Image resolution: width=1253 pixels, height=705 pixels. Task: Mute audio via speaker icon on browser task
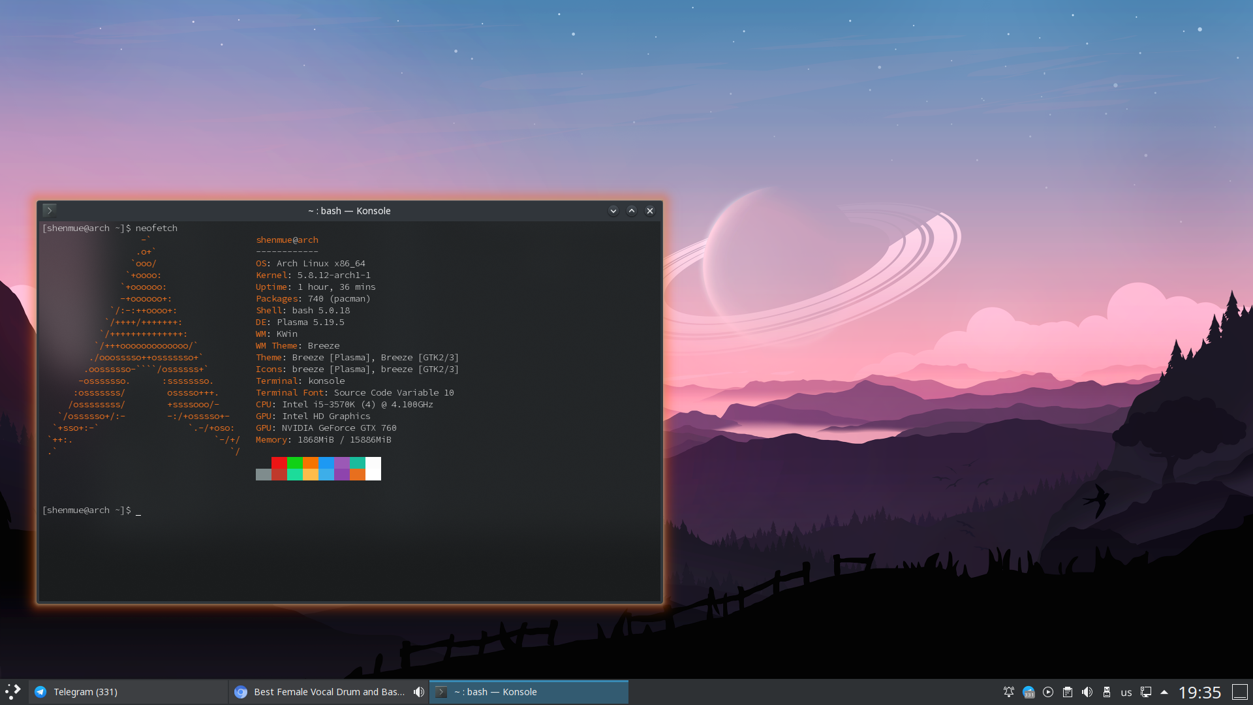pyautogui.click(x=419, y=692)
